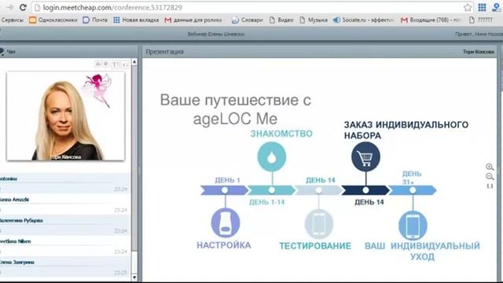Open the Новая вкладка bookmark
503x283 pixels.
pyautogui.click(x=136, y=20)
